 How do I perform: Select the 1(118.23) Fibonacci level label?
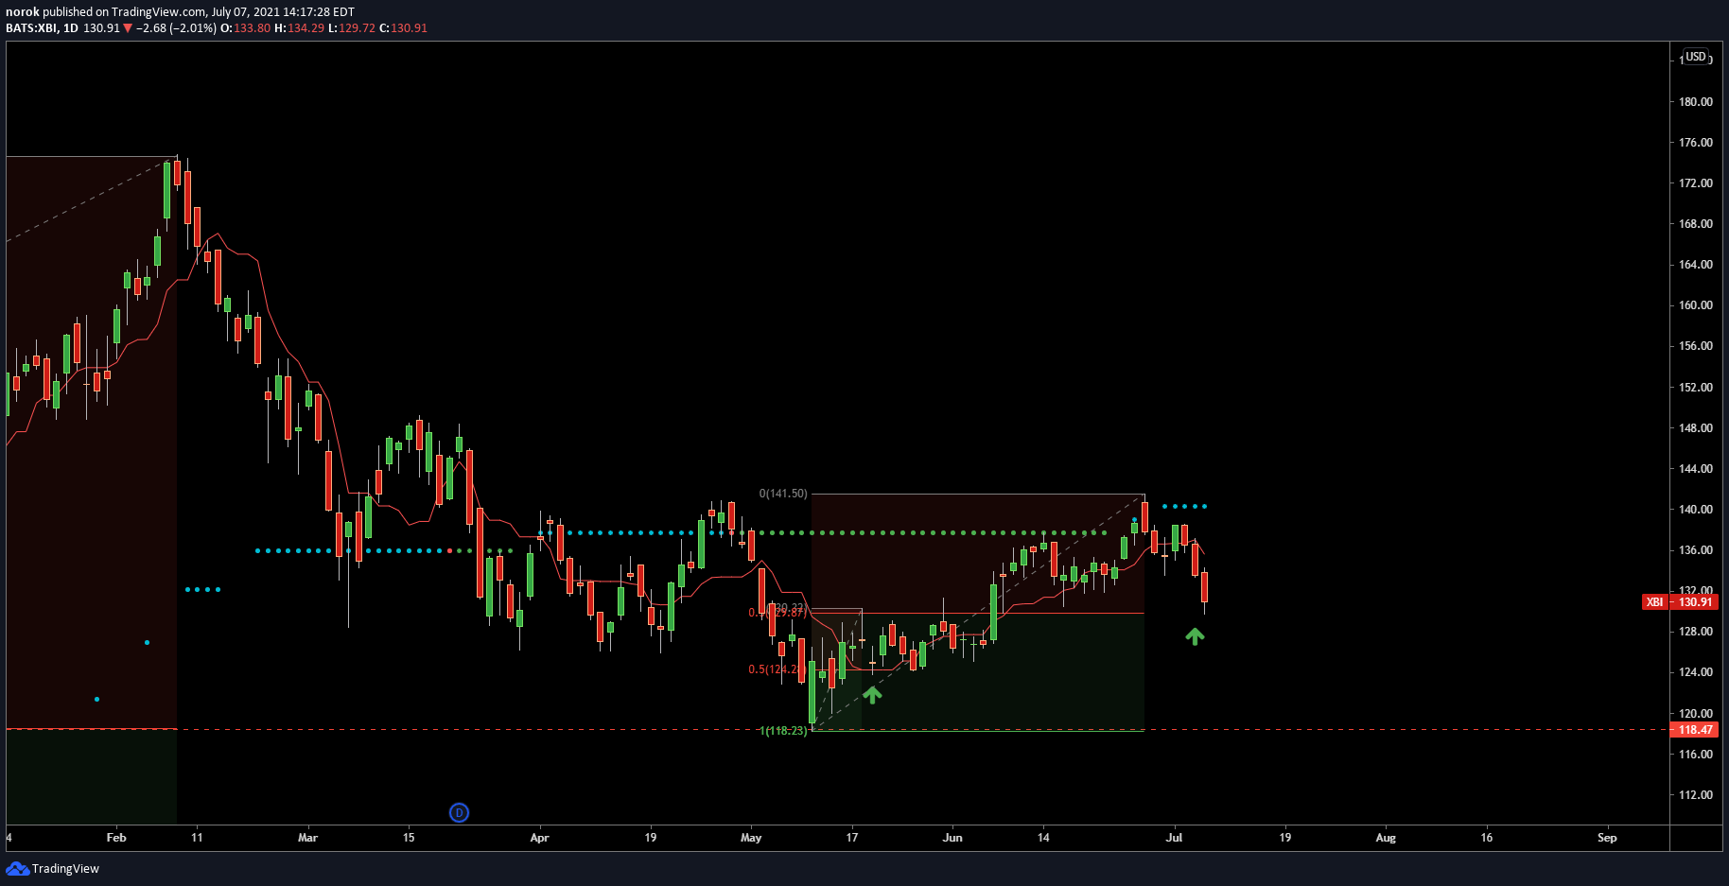[784, 731]
